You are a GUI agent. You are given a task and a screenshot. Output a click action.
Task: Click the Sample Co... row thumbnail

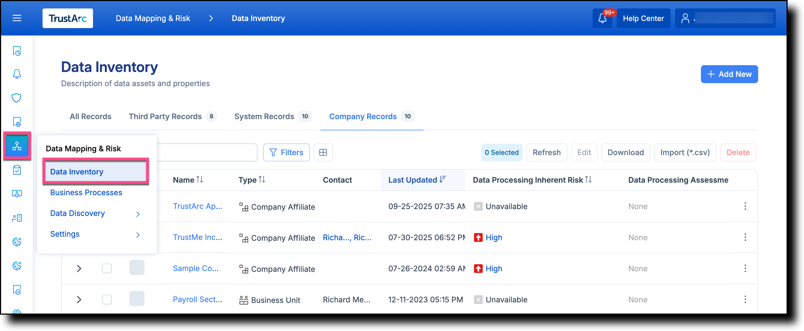[137, 268]
